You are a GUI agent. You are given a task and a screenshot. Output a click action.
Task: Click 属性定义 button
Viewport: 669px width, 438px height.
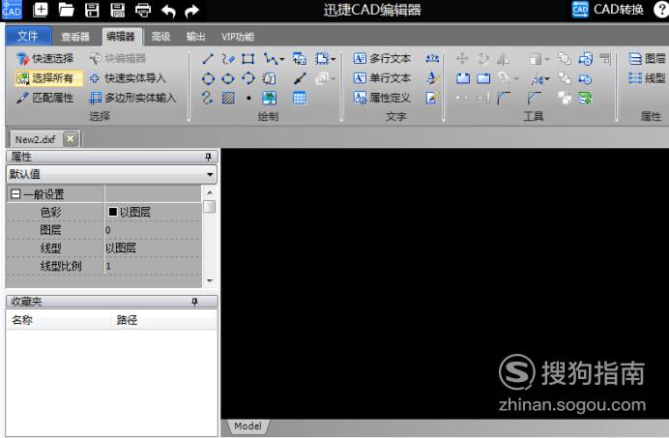pyautogui.click(x=382, y=98)
